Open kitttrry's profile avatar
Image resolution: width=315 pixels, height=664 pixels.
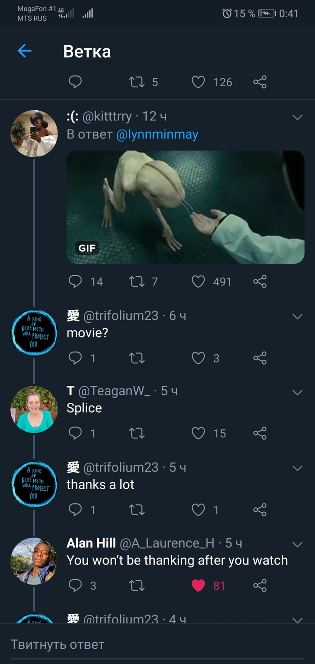34,134
